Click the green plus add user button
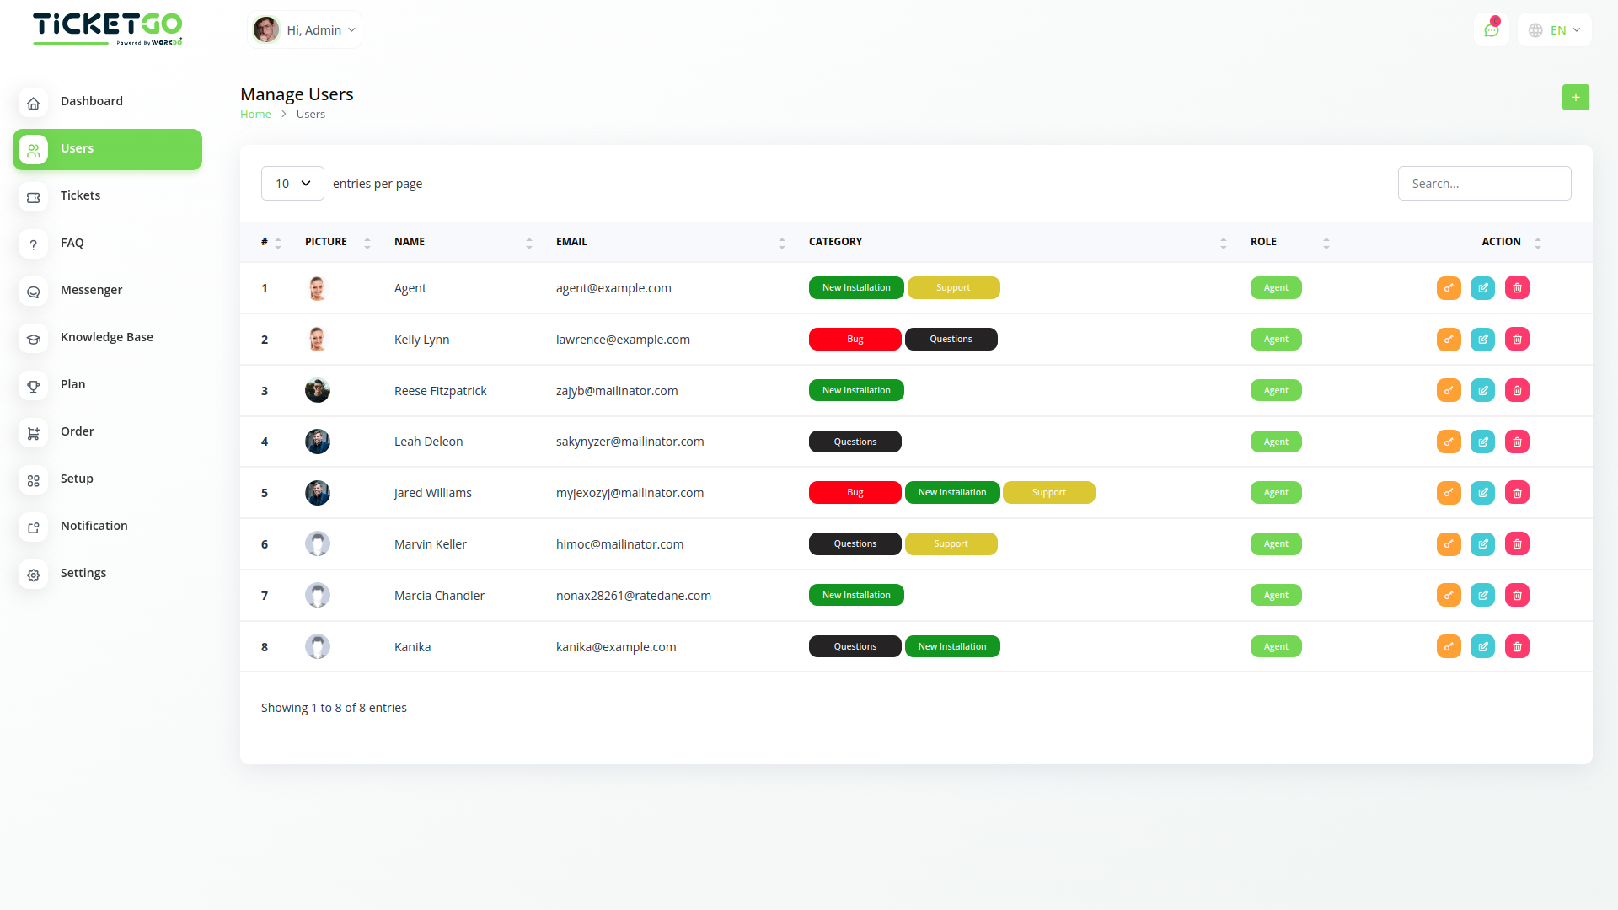The image size is (1618, 910). pyautogui.click(x=1575, y=98)
